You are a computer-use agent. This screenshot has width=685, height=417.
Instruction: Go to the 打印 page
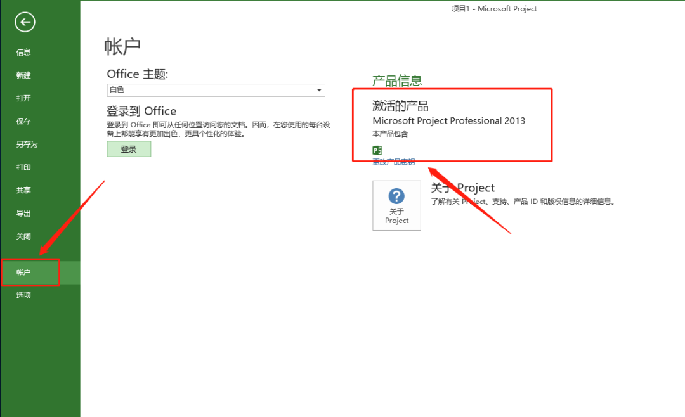23,167
